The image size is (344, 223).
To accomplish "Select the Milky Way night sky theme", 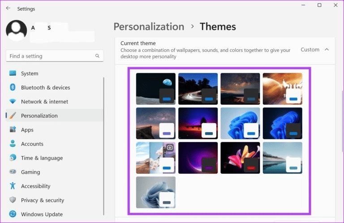I will (240, 89).
